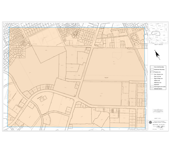This screenshot has height=153, width=171.
Task: Click the Waterway Line legend entry
Action: coord(158,82)
